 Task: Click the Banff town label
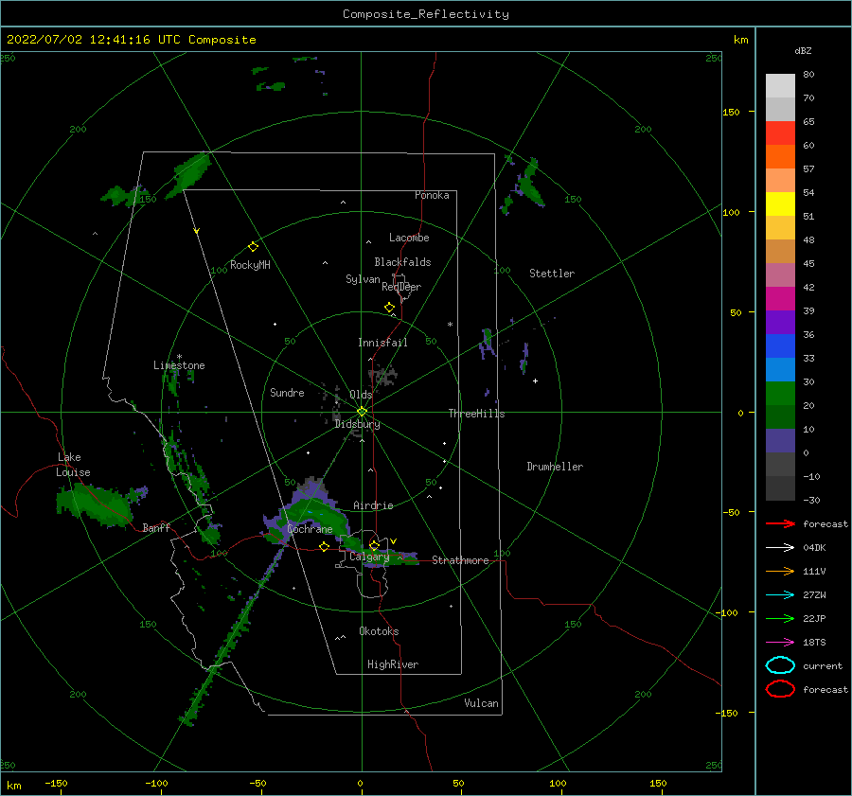[x=156, y=527]
